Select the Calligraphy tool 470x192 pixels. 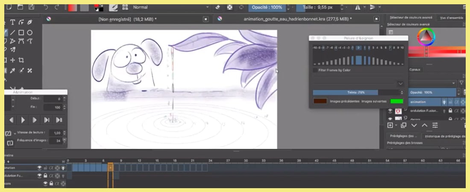pos(29,22)
